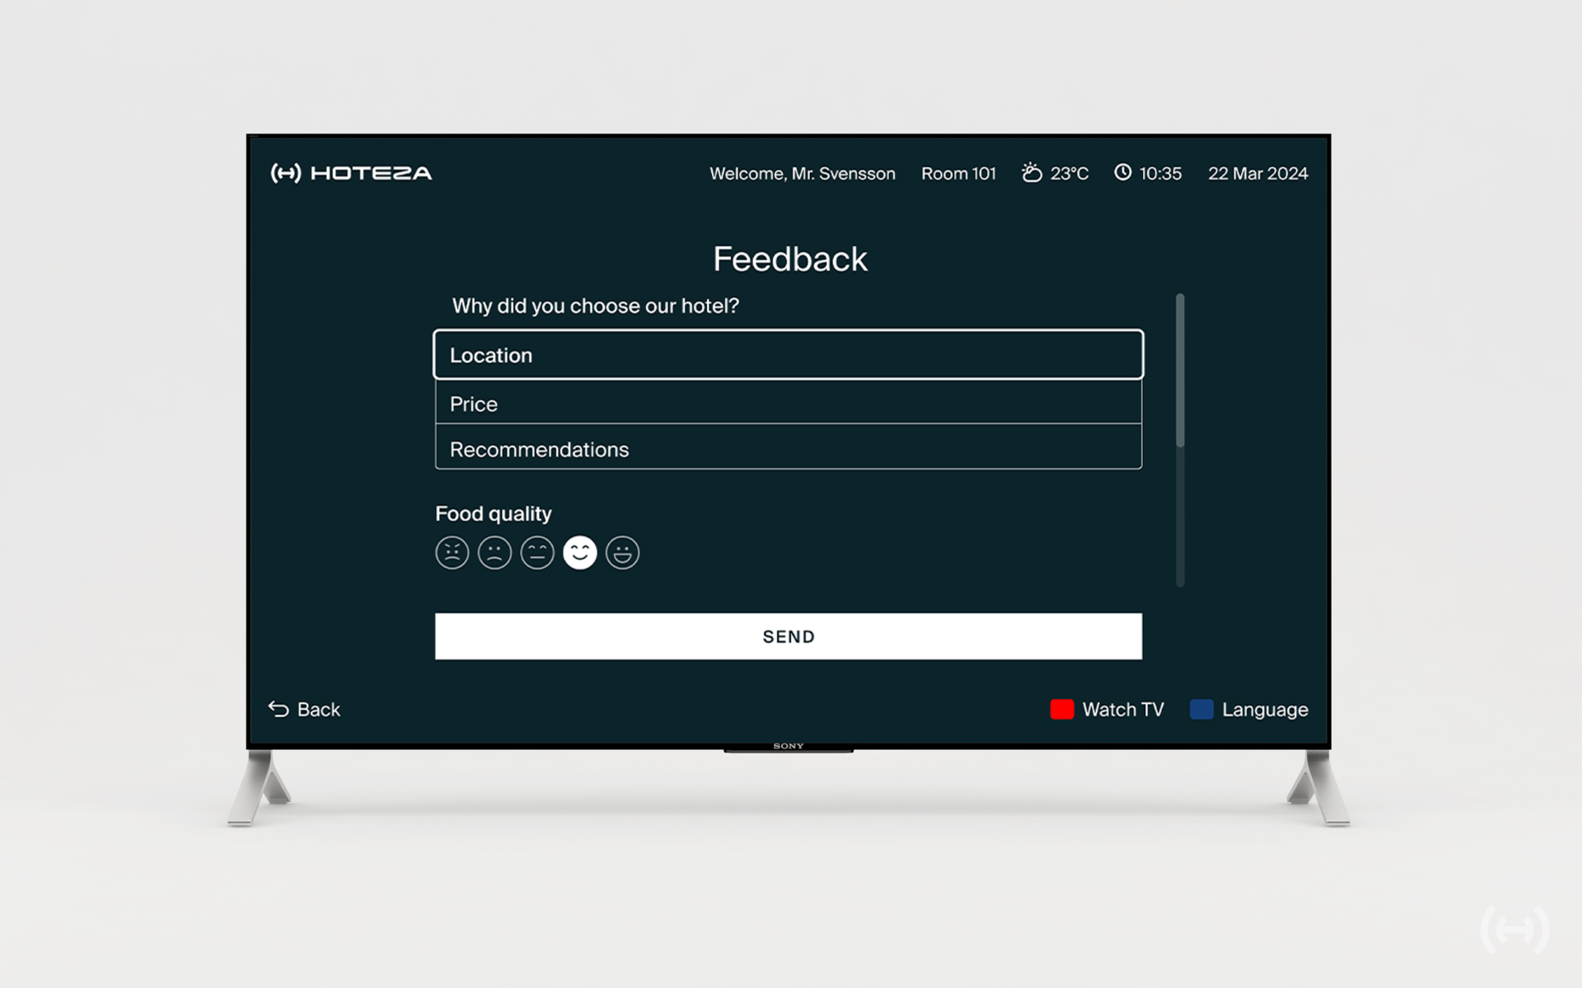The height and width of the screenshot is (988, 1582).
Task: Click the Hoteza logo
Action: tap(352, 173)
